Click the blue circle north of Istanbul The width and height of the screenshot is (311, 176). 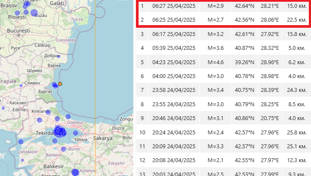[x=68, y=117]
